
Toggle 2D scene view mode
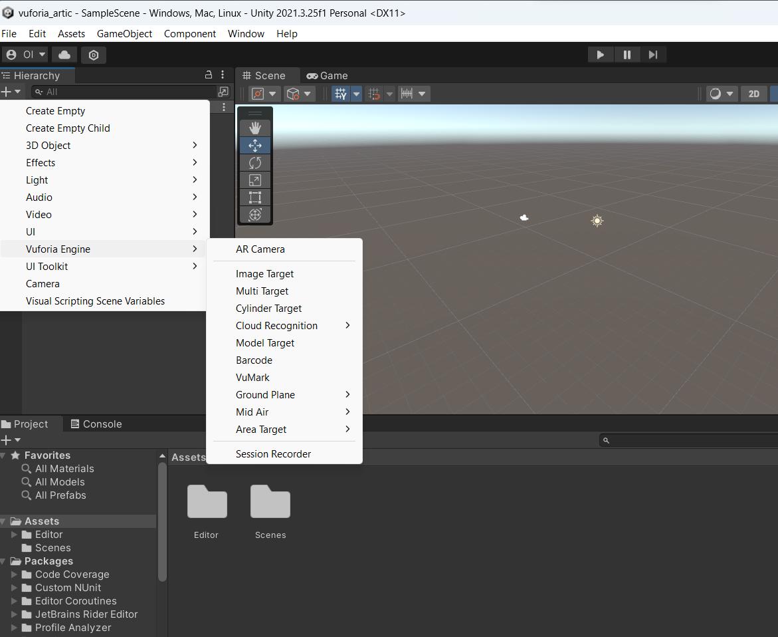[753, 94]
